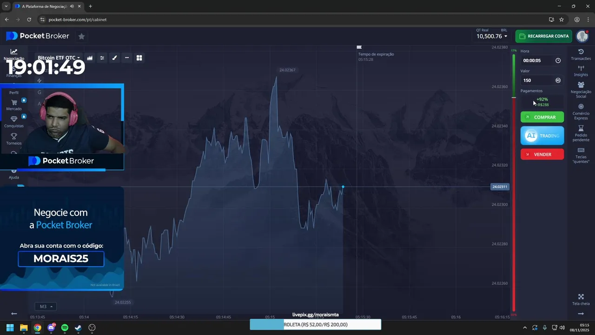The height and width of the screenshot is (335, 595).
Task: Click the Valor amount input field
Action: [542, 80]
